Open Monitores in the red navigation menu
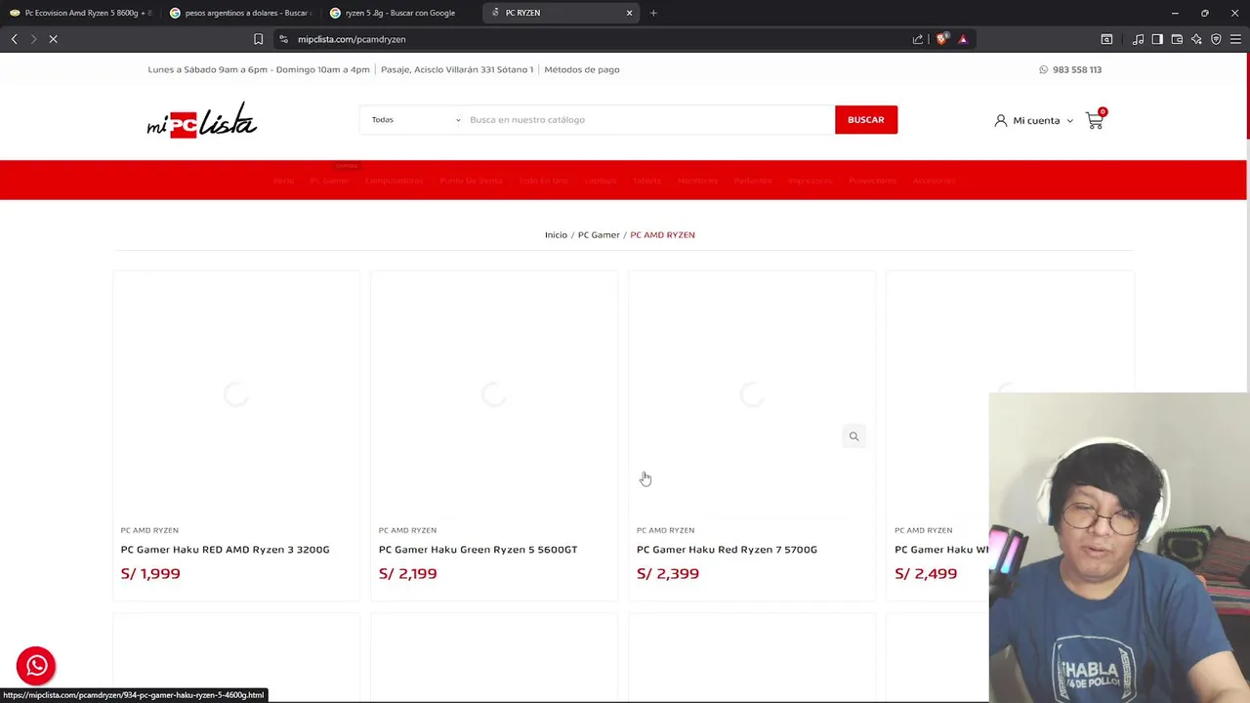1250x703 pixels. pos(697,181)
